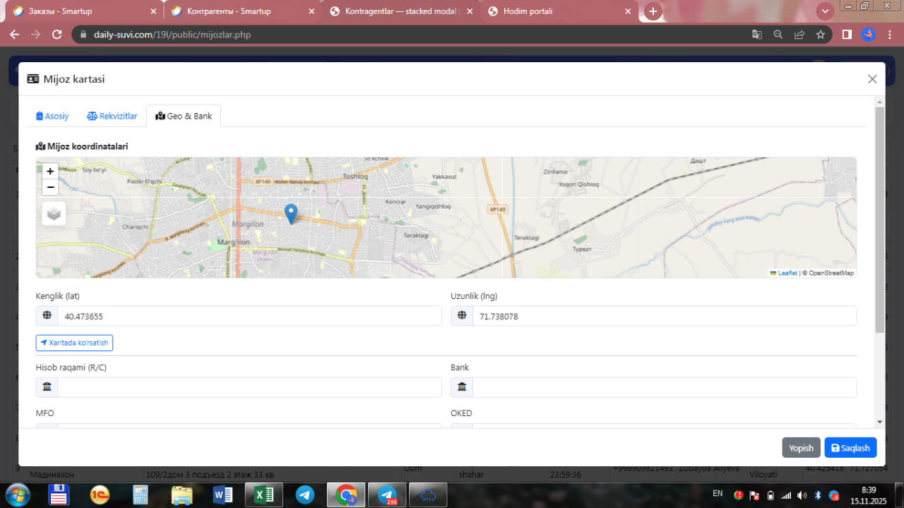Click the modal's vertical scrollbar
904x508 pixels.
pyautogui.click(x=879, y=219)
